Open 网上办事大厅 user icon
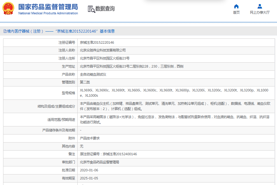 tap(260, 6)
